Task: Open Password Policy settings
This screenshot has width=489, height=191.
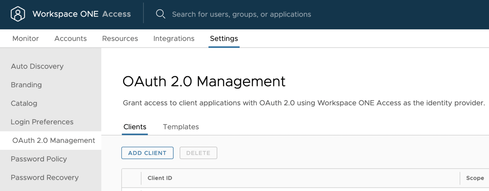Action: click(x=39, y=159)
